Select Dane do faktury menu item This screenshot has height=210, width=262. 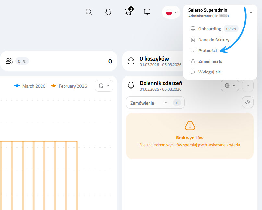(213, 40)
